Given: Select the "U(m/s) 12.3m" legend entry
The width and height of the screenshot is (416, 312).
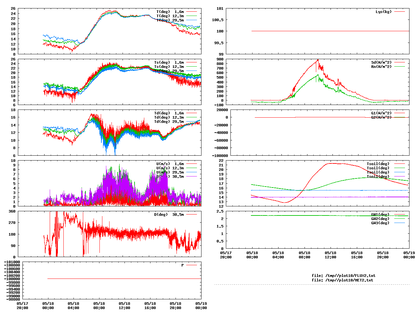Looking at the screenshot, I should pyautogui.click(x=170, y=168).
